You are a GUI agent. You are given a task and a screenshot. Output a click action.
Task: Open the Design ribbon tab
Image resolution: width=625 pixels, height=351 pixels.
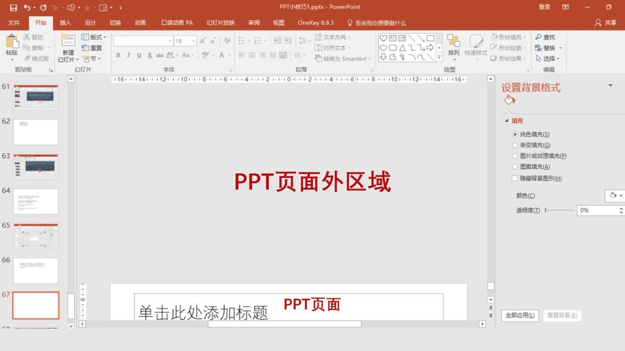(90, 23)
